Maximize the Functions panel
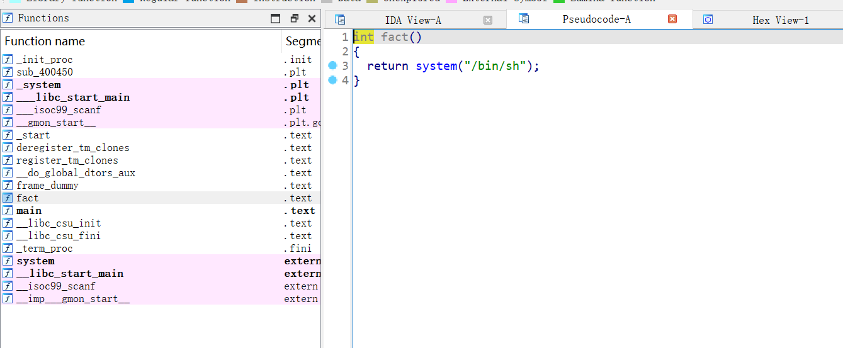 [275, 18]
